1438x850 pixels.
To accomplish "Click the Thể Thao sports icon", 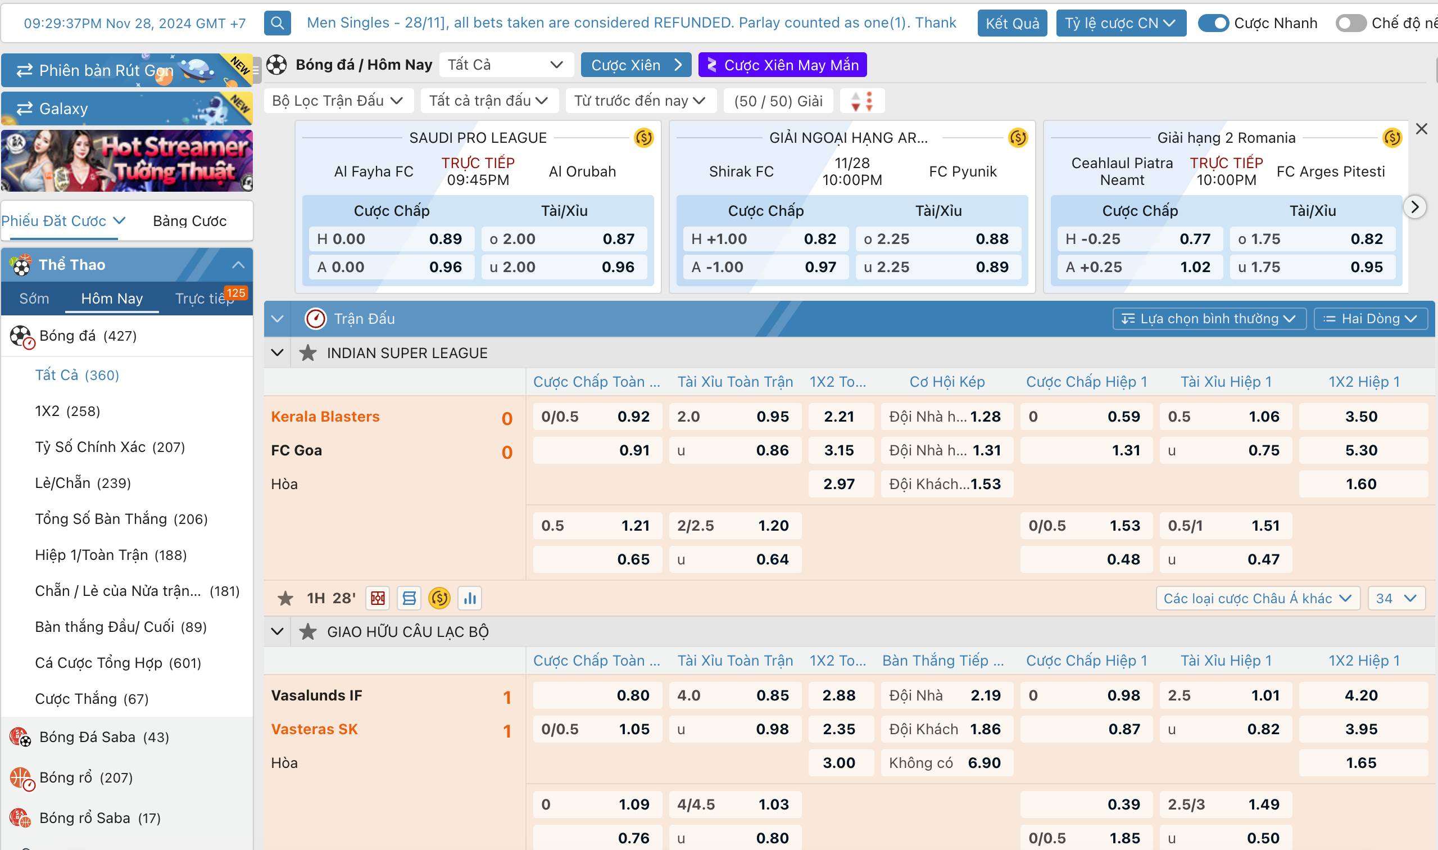I will pyautogui.click(x=21, y=265).
